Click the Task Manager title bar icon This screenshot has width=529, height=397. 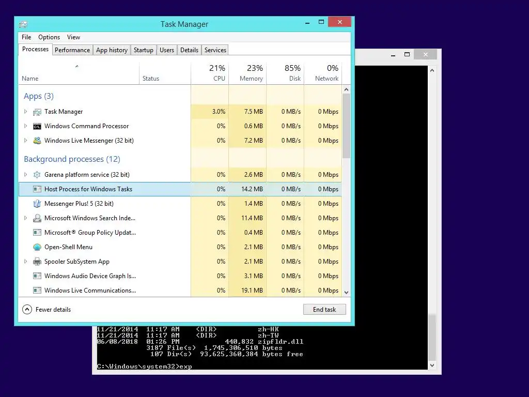(x=23, y=24)
